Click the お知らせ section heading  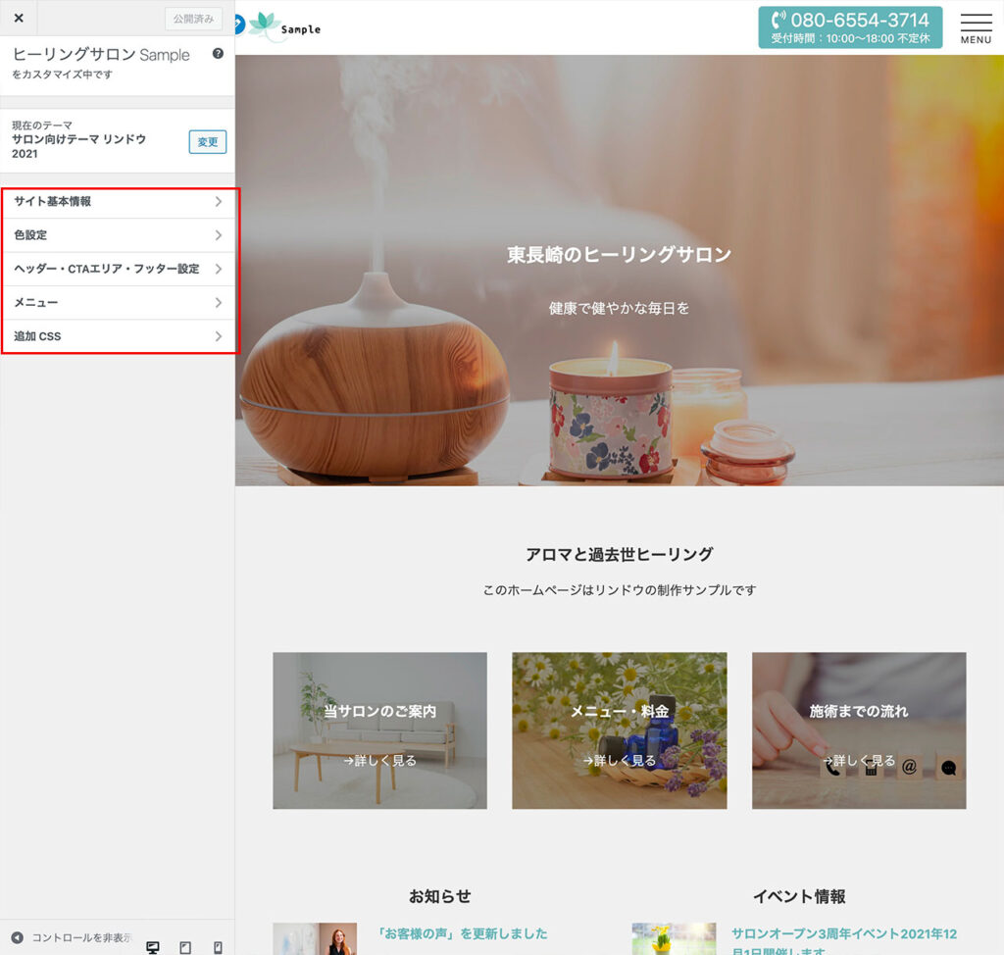pos(440,896)
